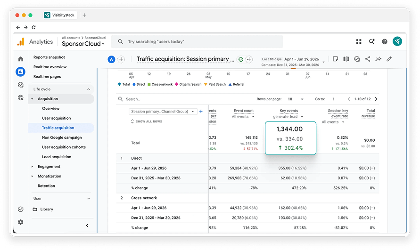Open the Home icon in left rail
This screenshot has width=420, height=250.
click(21, 59)
